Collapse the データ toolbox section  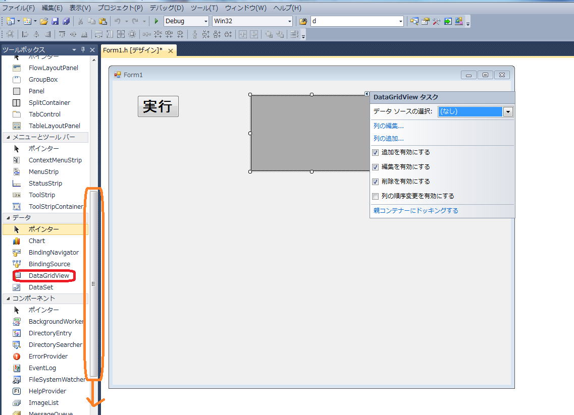coord(7,218)
